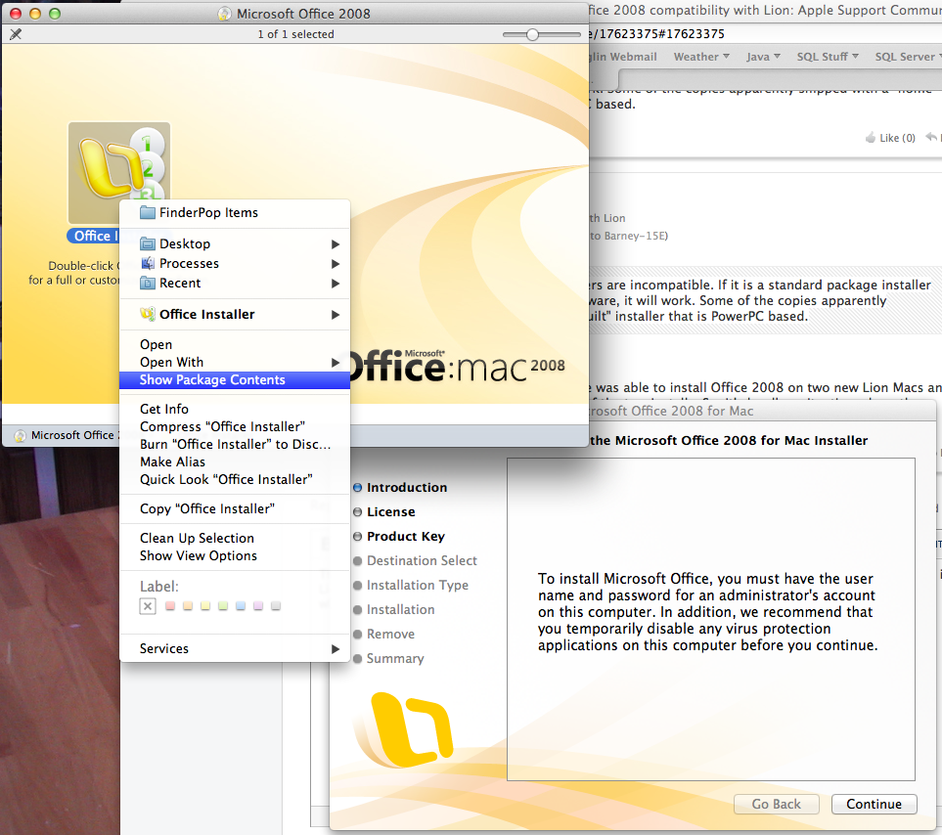Choose Open from the context menu

pos(235,344)
